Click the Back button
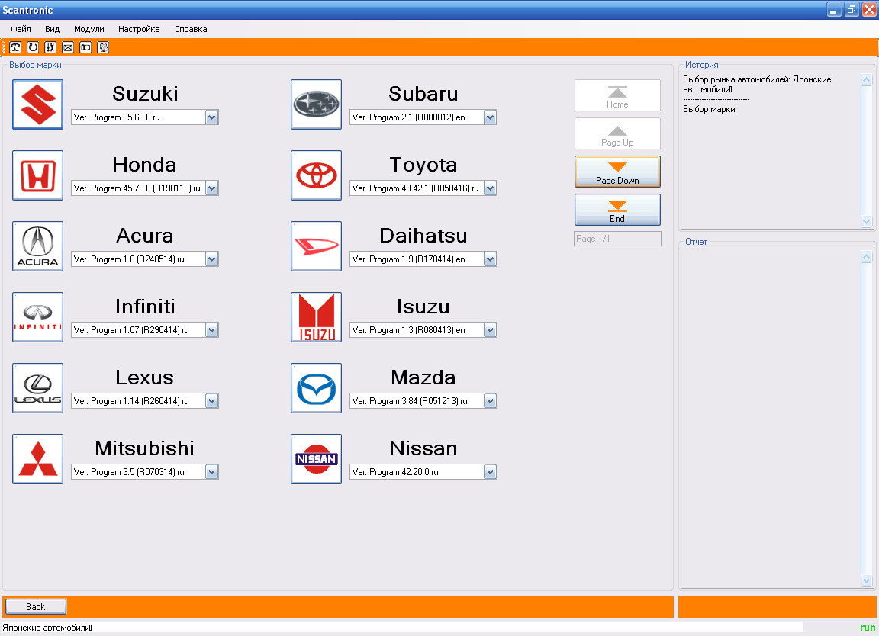The image size is (879, 636). [35, 607]
